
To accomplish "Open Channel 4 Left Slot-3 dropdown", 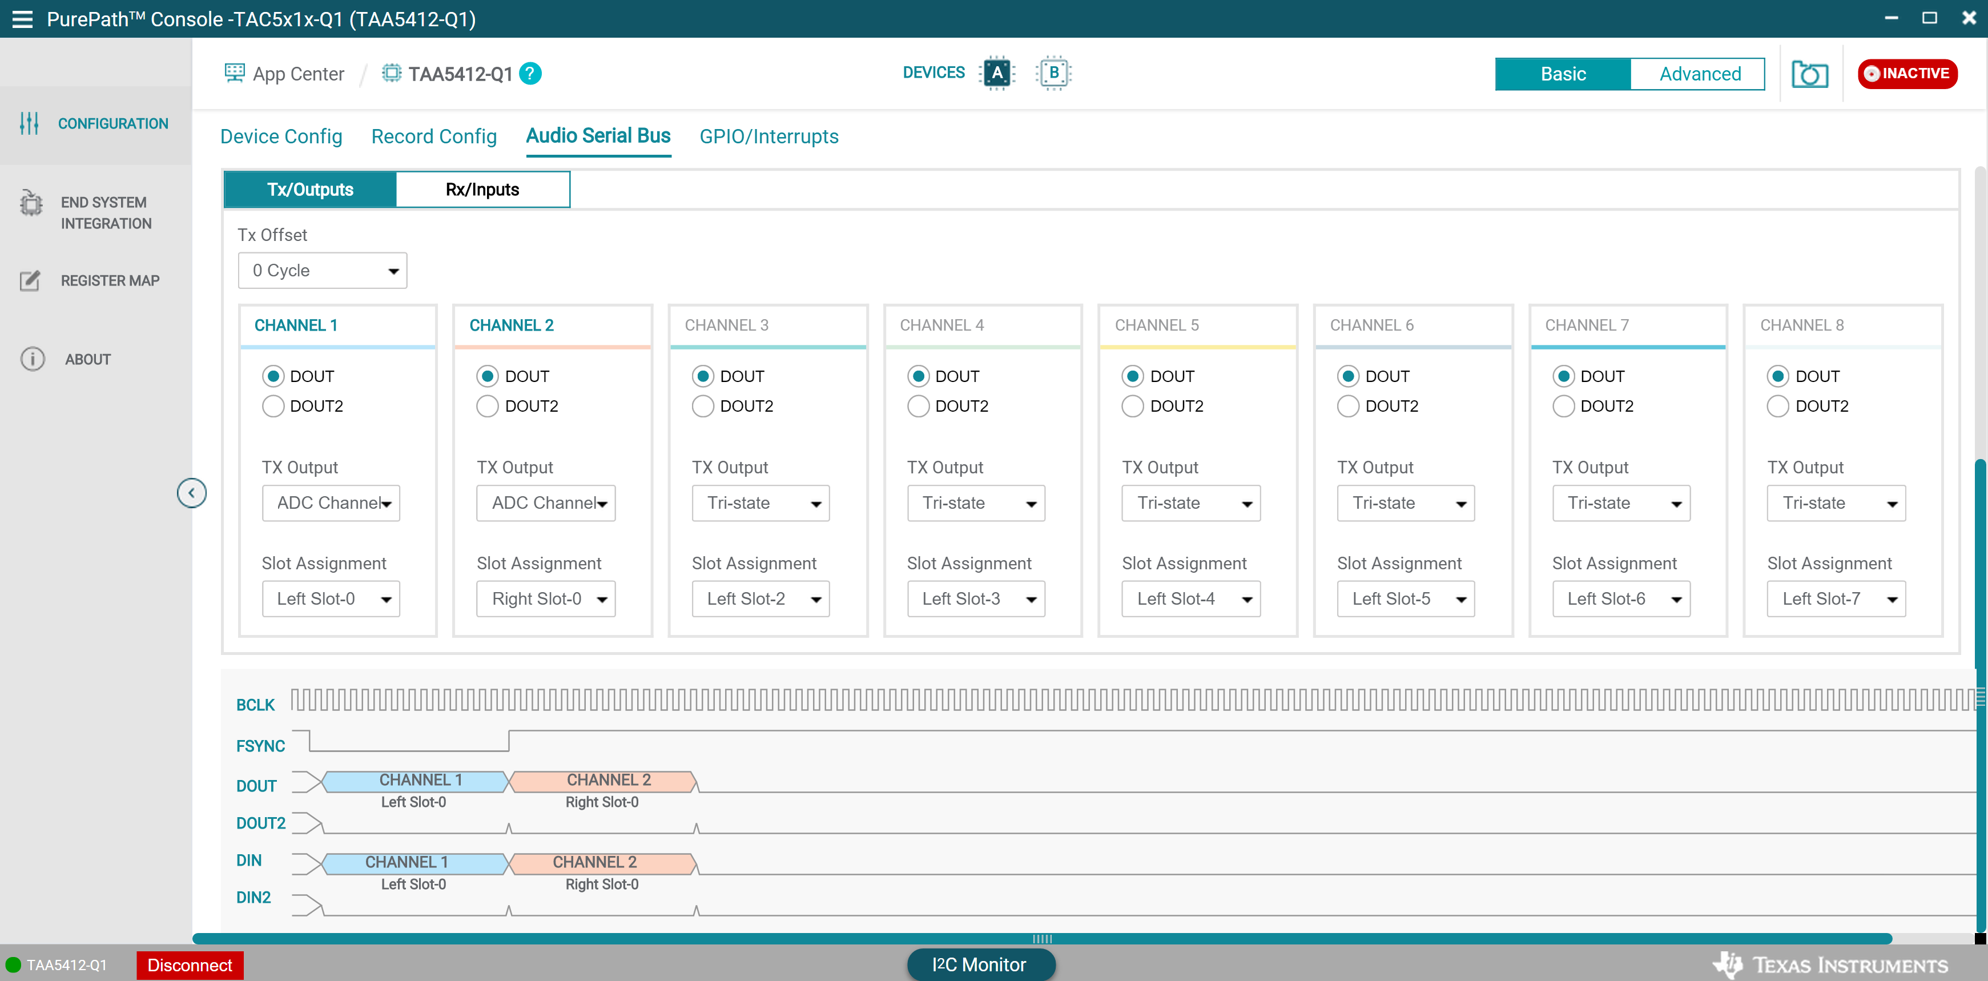I will tap(976, 598).
